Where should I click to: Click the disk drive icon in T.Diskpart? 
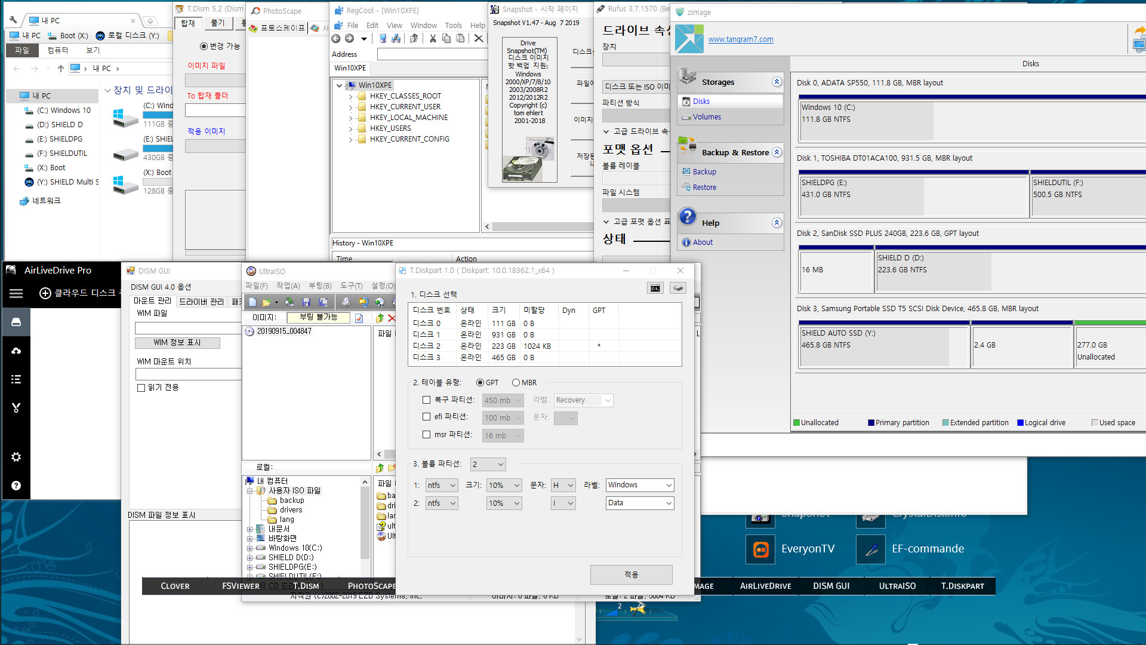pos(678,288)
